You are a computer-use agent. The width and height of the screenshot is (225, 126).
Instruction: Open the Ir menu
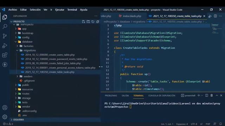point(51,10)
